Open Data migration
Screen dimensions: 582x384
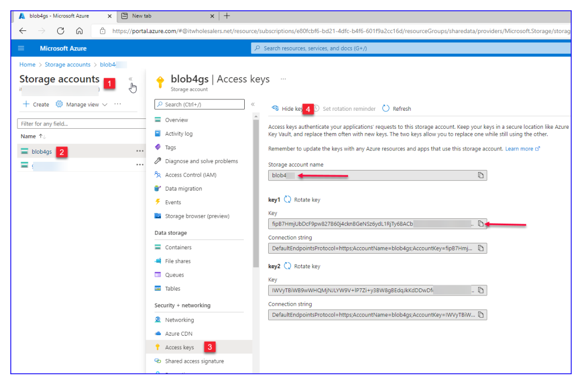pos(183,188)
